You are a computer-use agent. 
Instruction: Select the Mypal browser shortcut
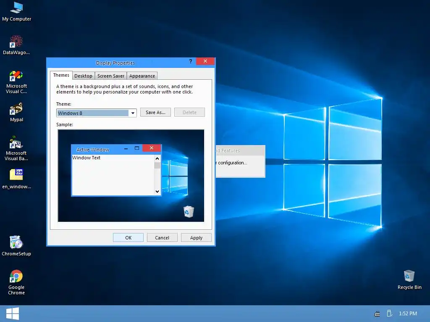pyautogui.click(x=16, y=112)
